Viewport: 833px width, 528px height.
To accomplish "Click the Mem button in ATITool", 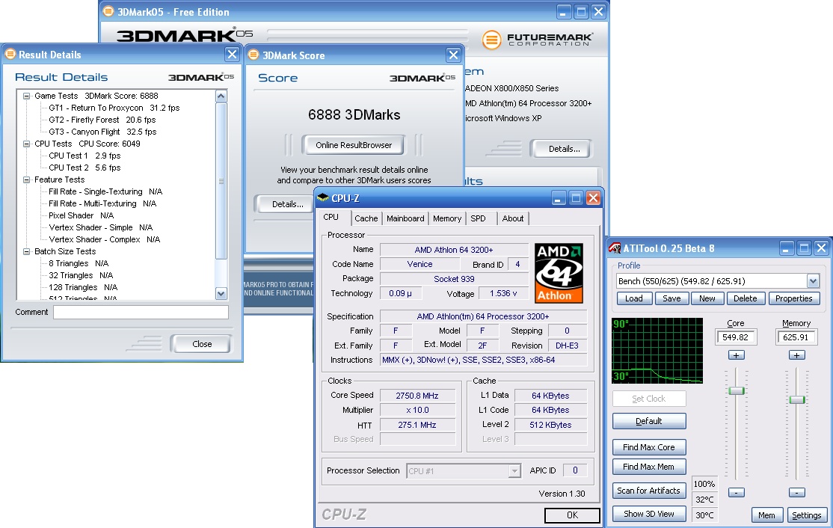I will coord(766,515).
